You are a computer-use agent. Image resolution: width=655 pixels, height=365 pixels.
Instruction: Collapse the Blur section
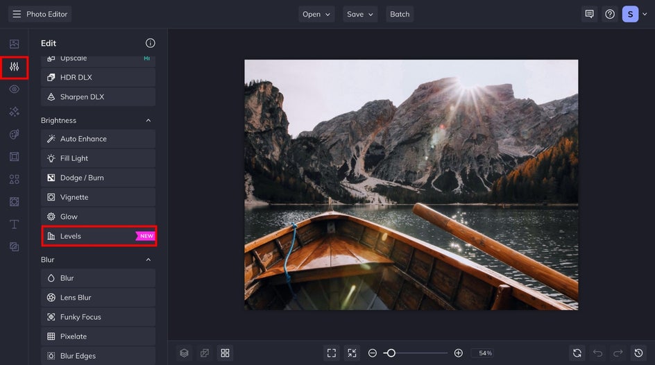point(148,260)
